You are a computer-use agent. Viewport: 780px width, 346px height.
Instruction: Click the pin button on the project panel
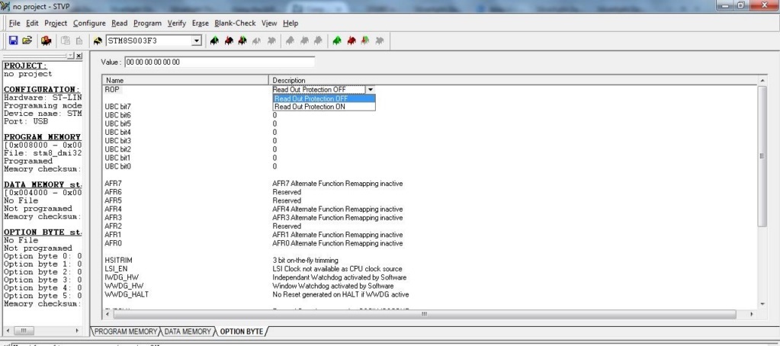(x=71, y=56)
